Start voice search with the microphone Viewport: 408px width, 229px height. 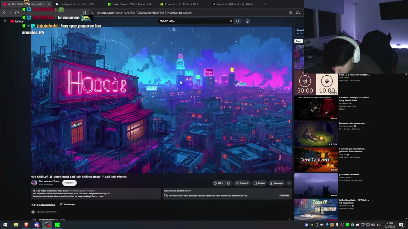point(247,21)
